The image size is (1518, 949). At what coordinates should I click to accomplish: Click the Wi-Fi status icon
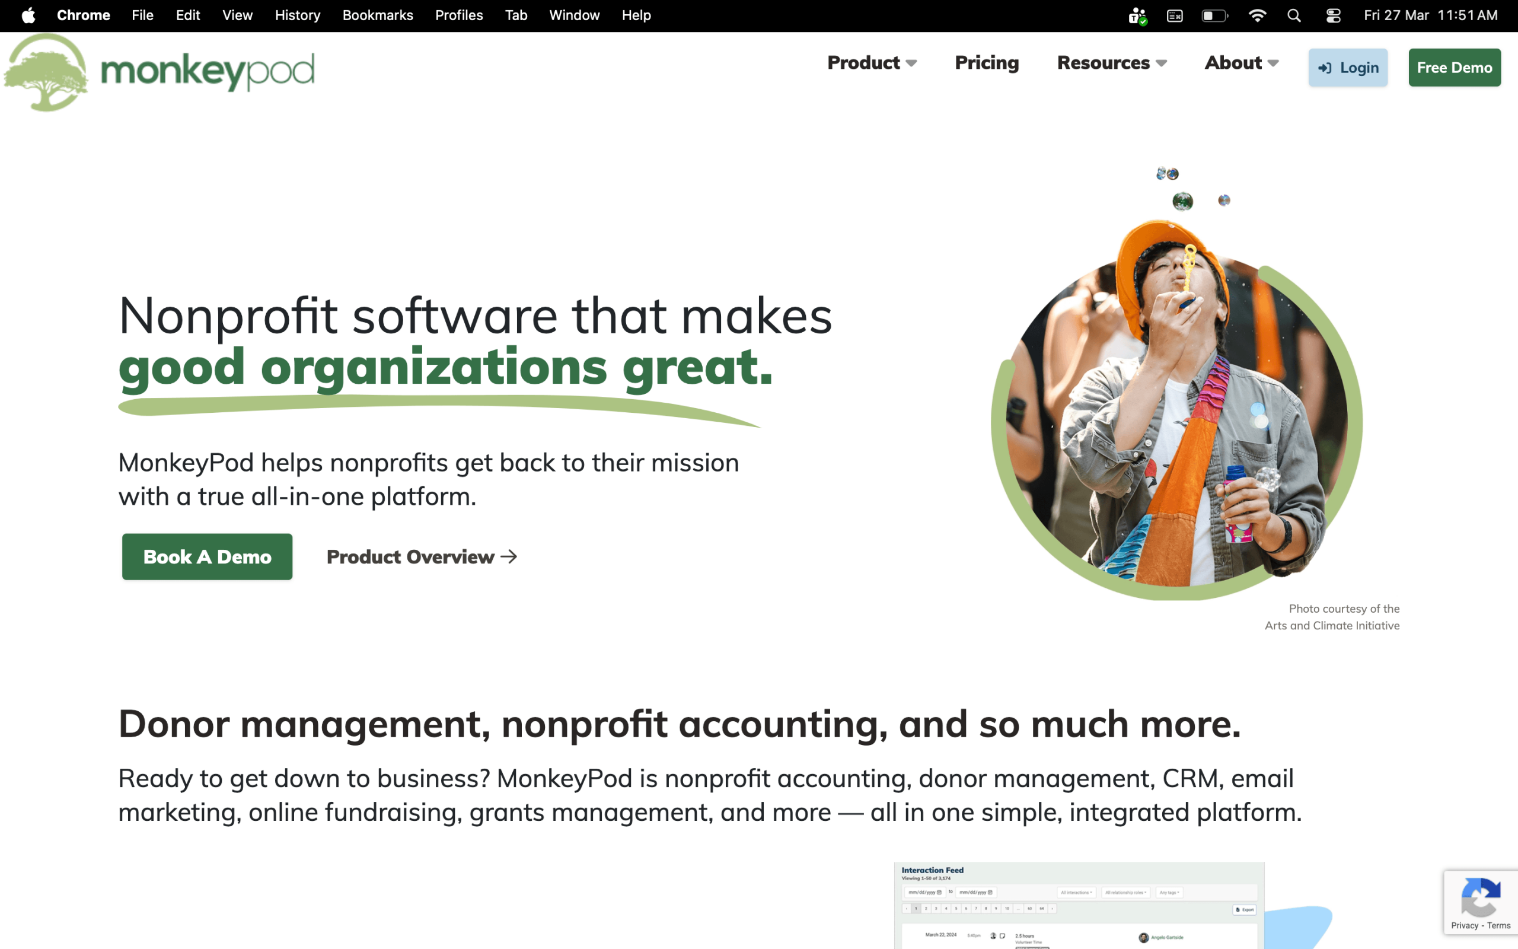(x=1257, y=15)
